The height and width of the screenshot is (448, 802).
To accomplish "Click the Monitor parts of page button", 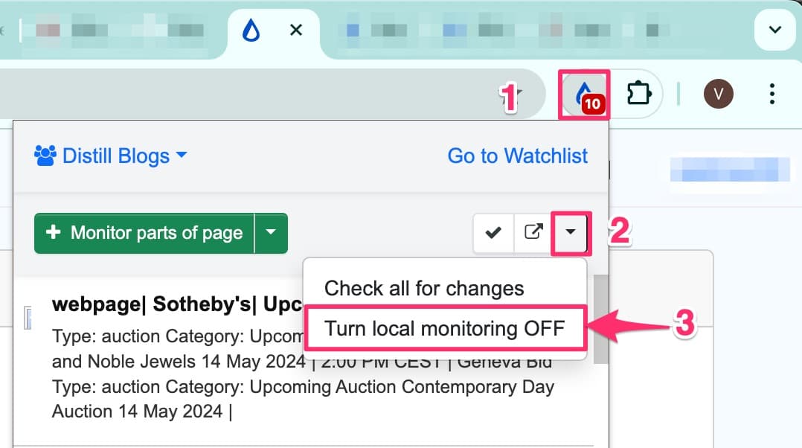I will click(x=149, y=233).
